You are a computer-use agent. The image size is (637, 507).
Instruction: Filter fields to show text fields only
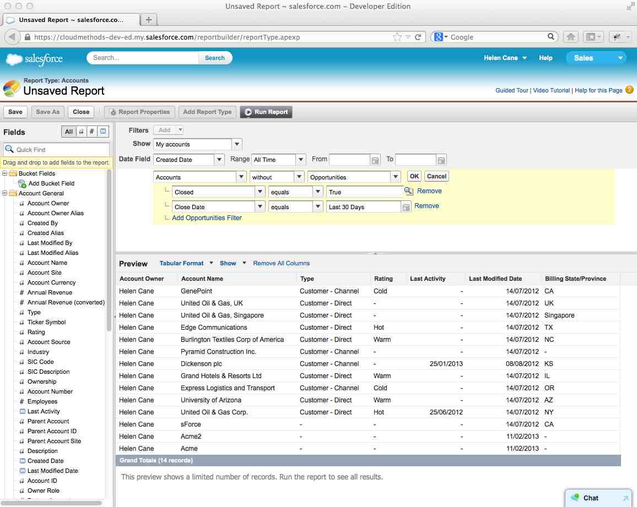tap(82, 132)
